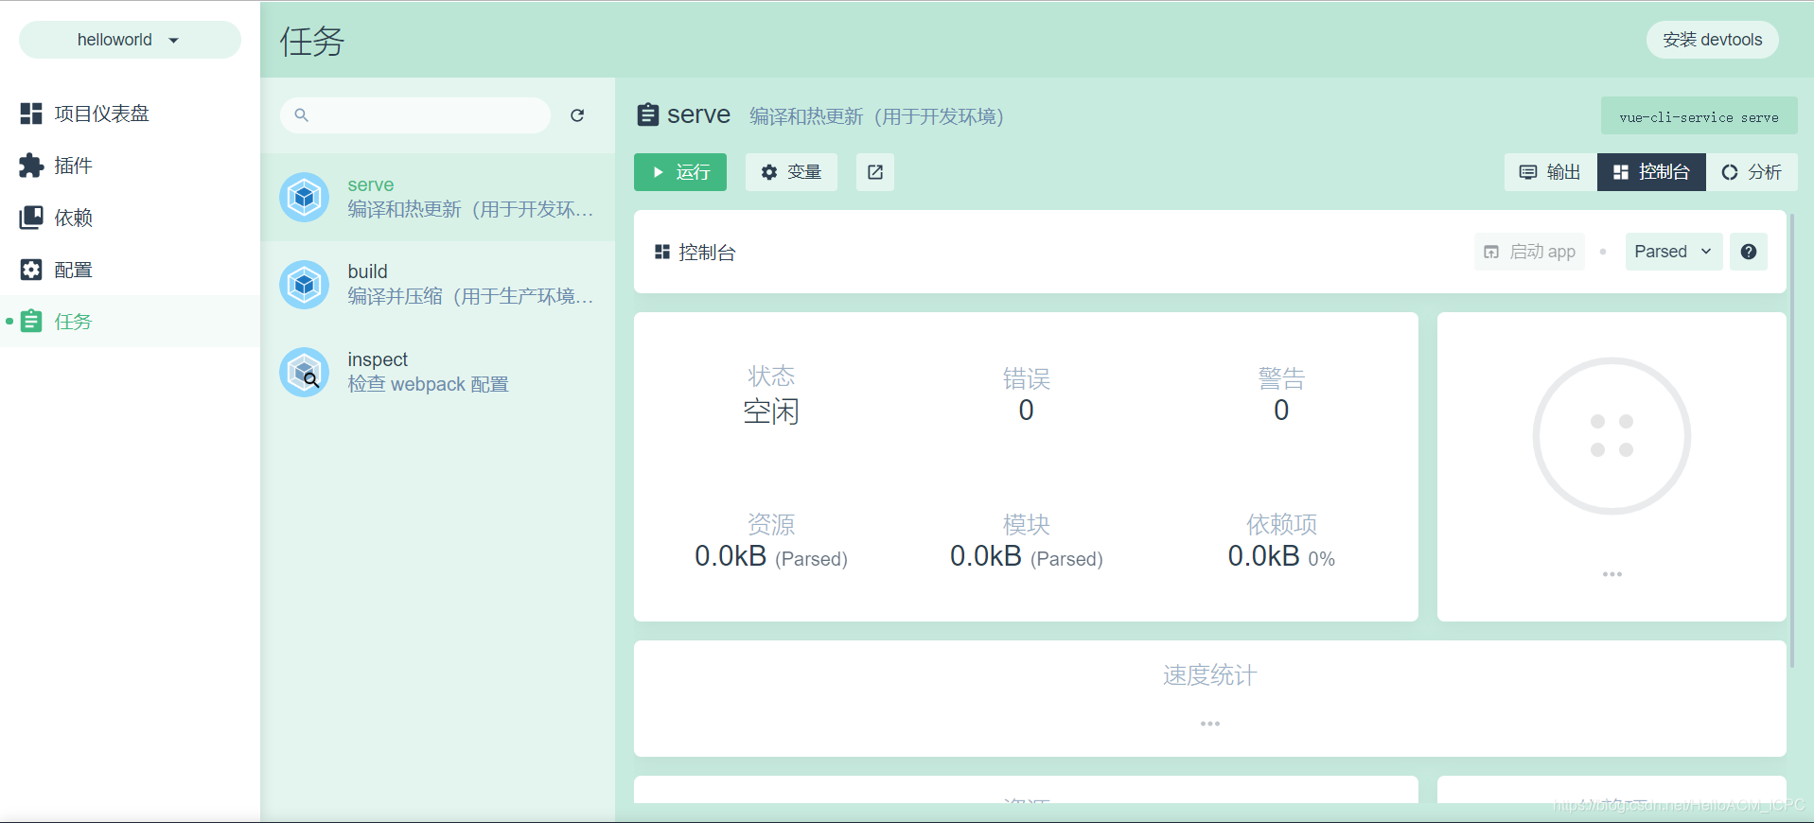Click the tasks clipboard icon in sidebar

(31, 322)
